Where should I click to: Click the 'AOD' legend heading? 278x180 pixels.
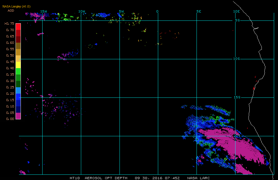[x=11, y=11]
